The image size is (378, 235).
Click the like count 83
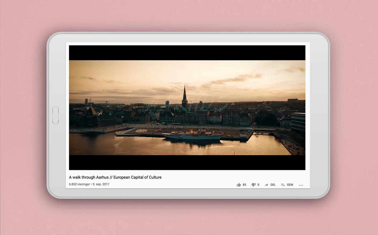pyautogui.click(x=244, y=185)
